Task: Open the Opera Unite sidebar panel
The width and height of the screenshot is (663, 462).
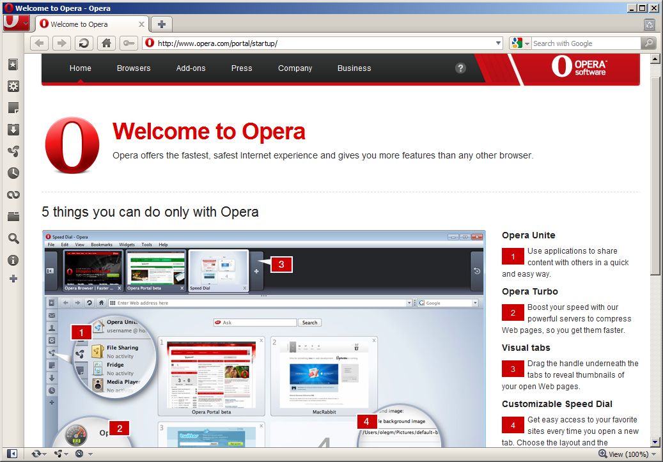Action: click(x=13, y=151)
